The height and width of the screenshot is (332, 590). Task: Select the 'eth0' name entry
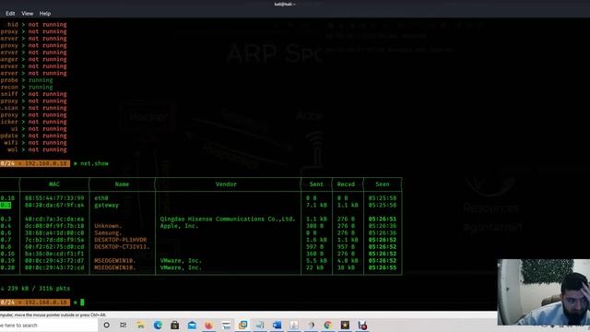101,198
